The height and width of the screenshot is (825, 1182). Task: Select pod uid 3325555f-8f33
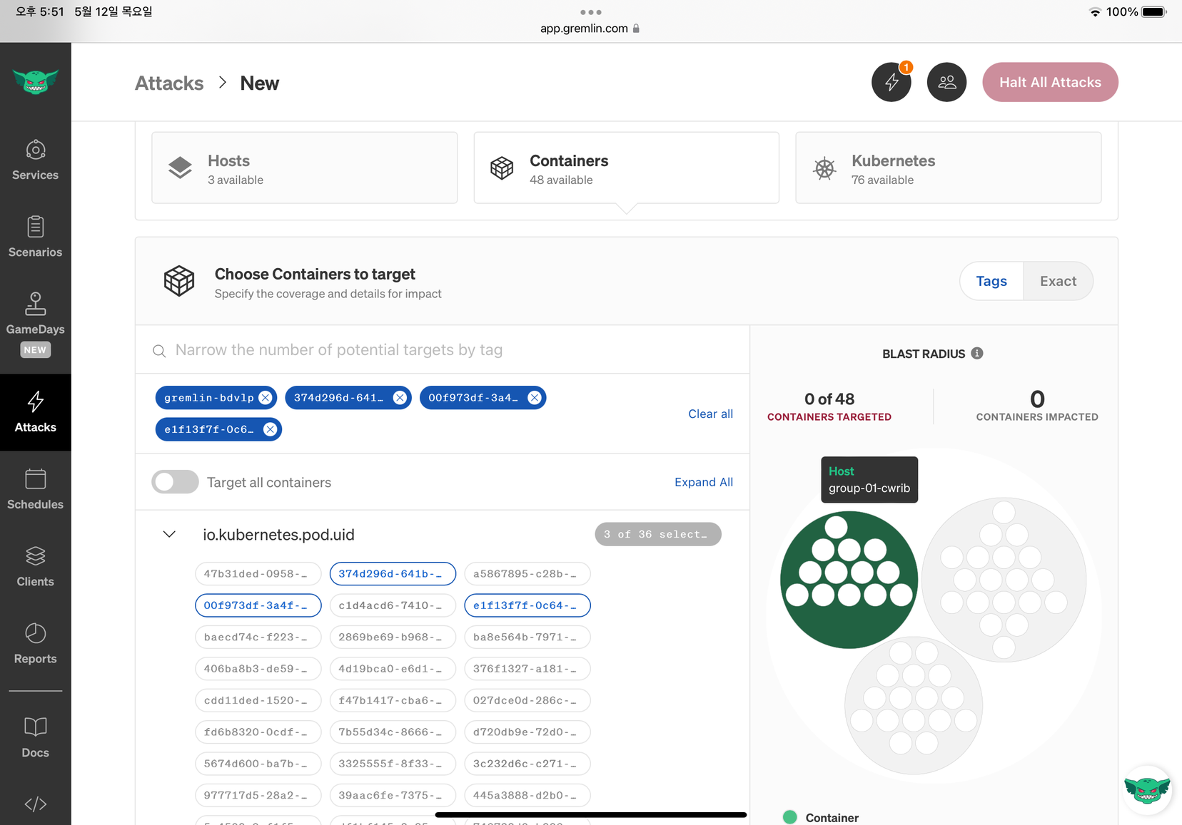[393, 764]
